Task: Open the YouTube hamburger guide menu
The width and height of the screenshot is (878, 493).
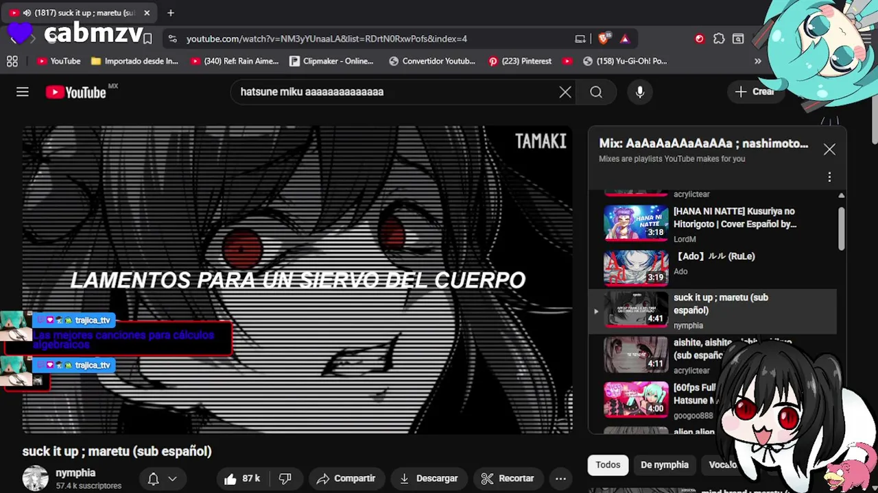Action: (x=23, y=92)
